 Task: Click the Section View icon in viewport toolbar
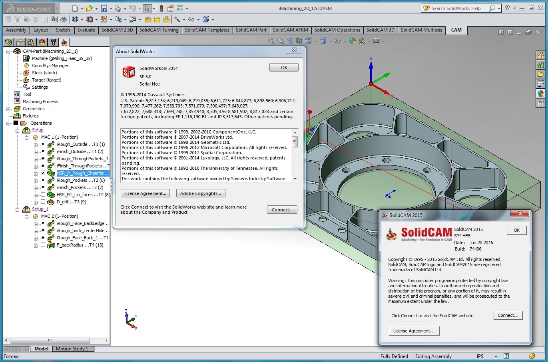point(299,41)
